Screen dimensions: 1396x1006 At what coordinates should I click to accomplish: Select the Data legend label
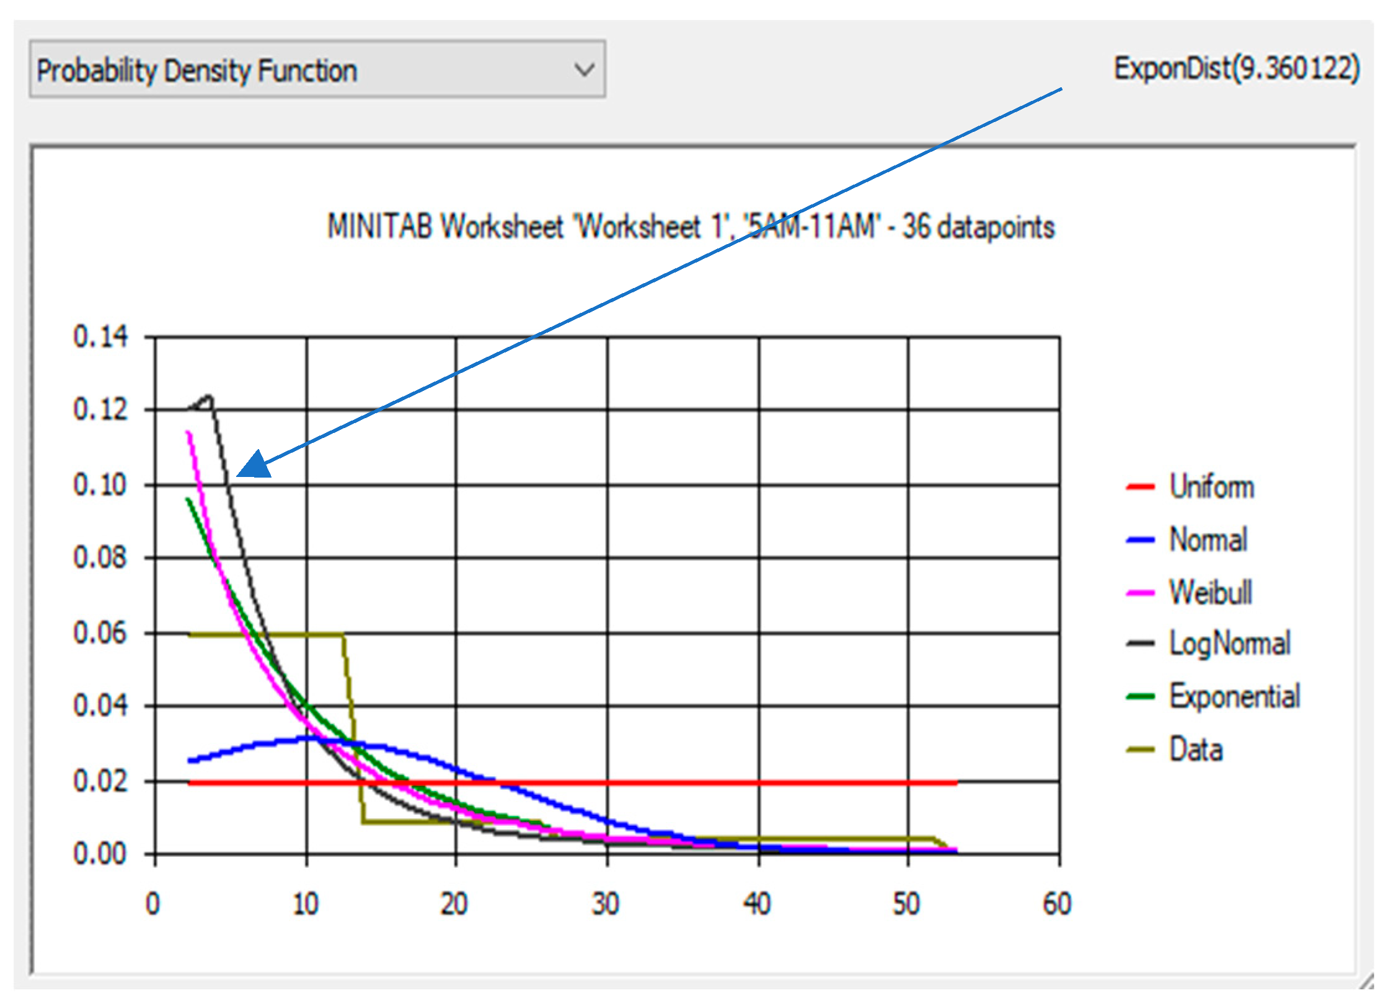[1195, 750]
